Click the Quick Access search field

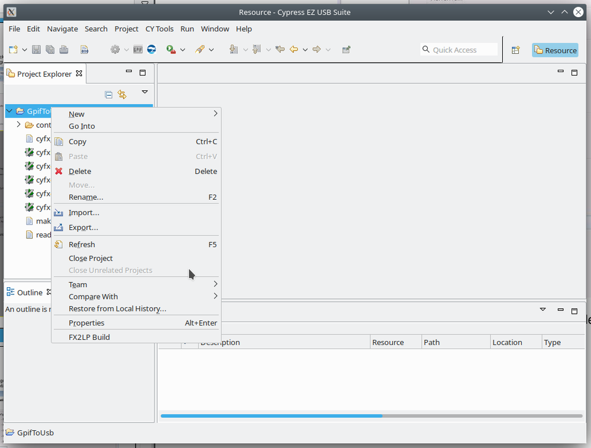(x=459, y=50)
